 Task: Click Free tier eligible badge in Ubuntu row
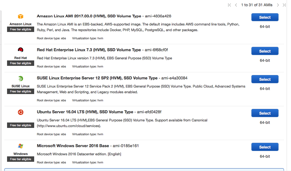(21, 125)
